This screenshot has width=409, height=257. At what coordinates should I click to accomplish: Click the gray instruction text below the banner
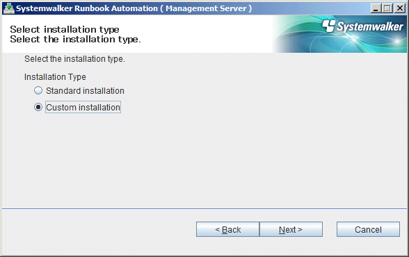click(x=74, y=59)
